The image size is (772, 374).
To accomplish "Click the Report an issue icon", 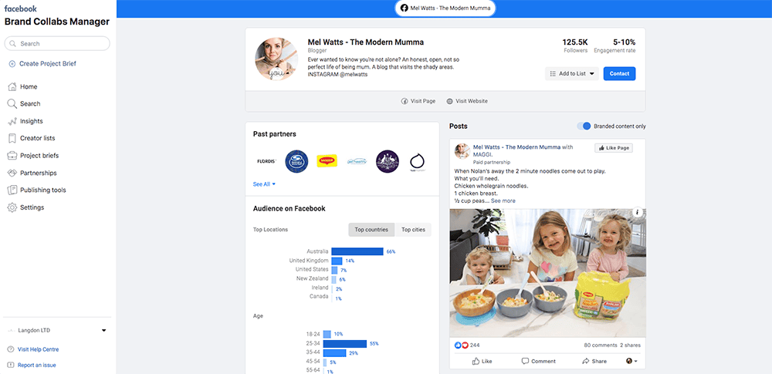I will click(10, 366).
